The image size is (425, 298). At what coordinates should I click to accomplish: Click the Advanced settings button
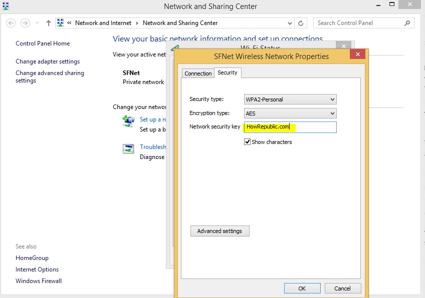(220, 231)
